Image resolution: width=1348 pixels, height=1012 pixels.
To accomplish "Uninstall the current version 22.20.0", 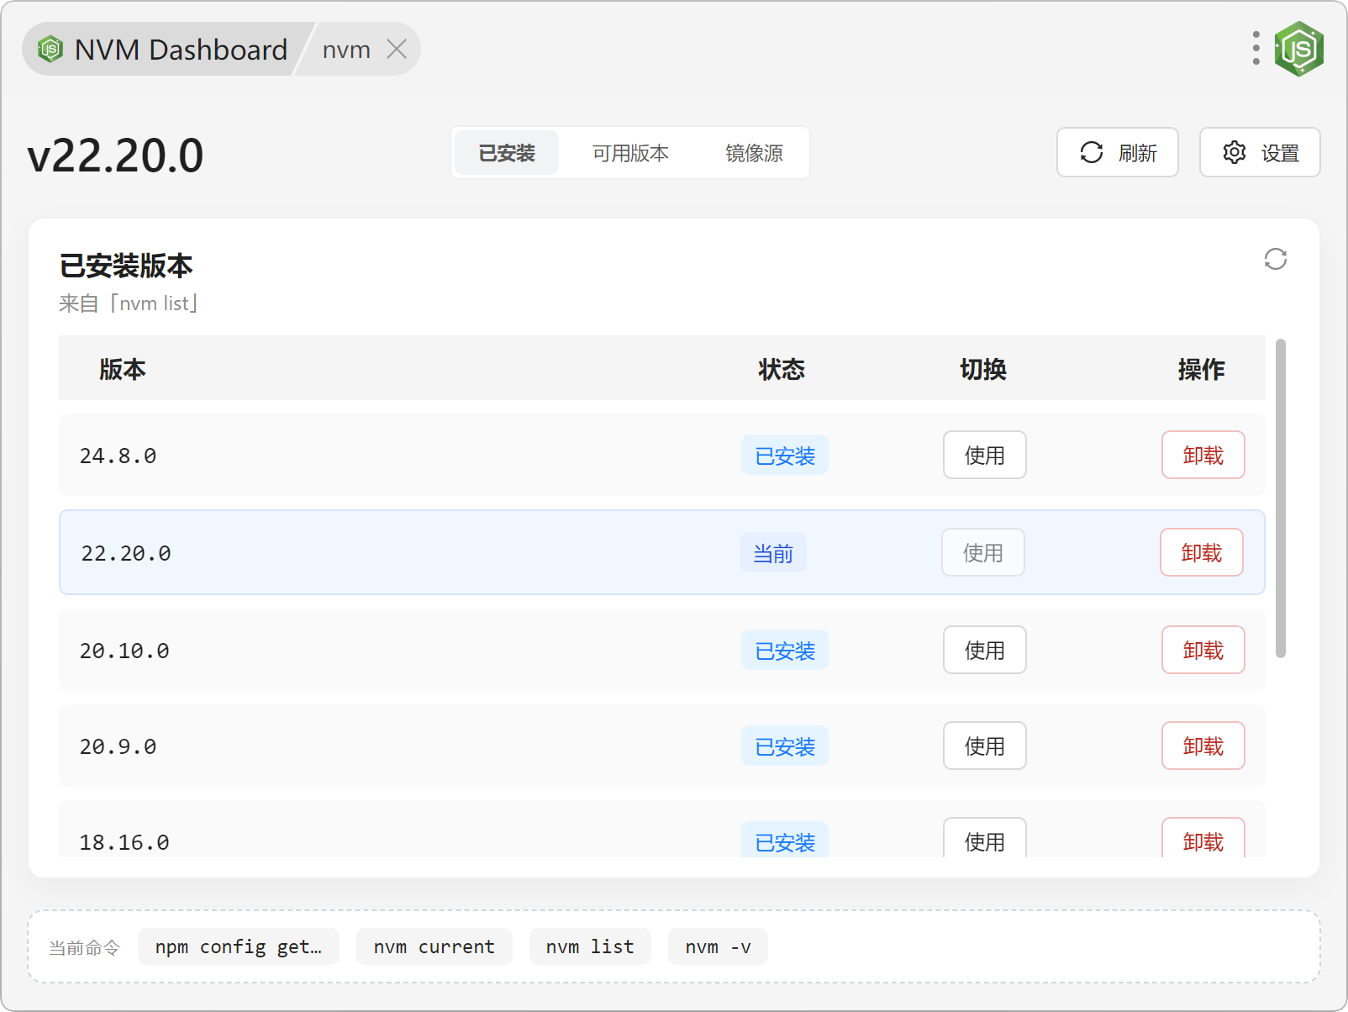I will pos(1201,552).
